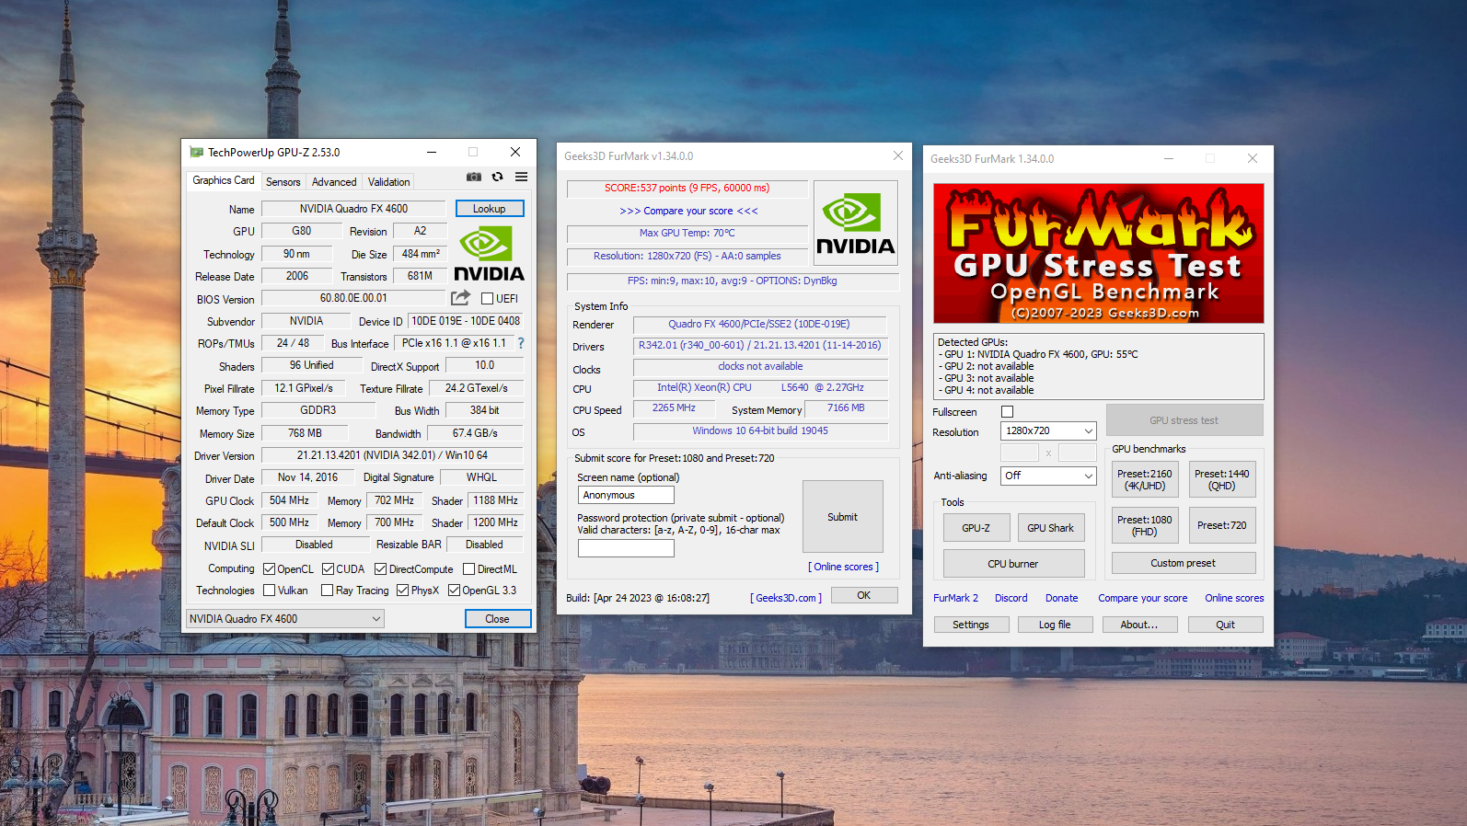Click the BIOS export share icon
Screen dimensions: 1467x826
[461, 298]
